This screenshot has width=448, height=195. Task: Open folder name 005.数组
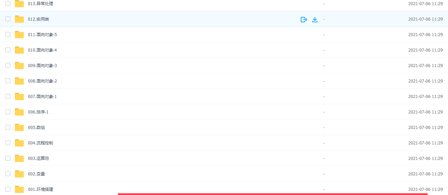pos(37,128)
